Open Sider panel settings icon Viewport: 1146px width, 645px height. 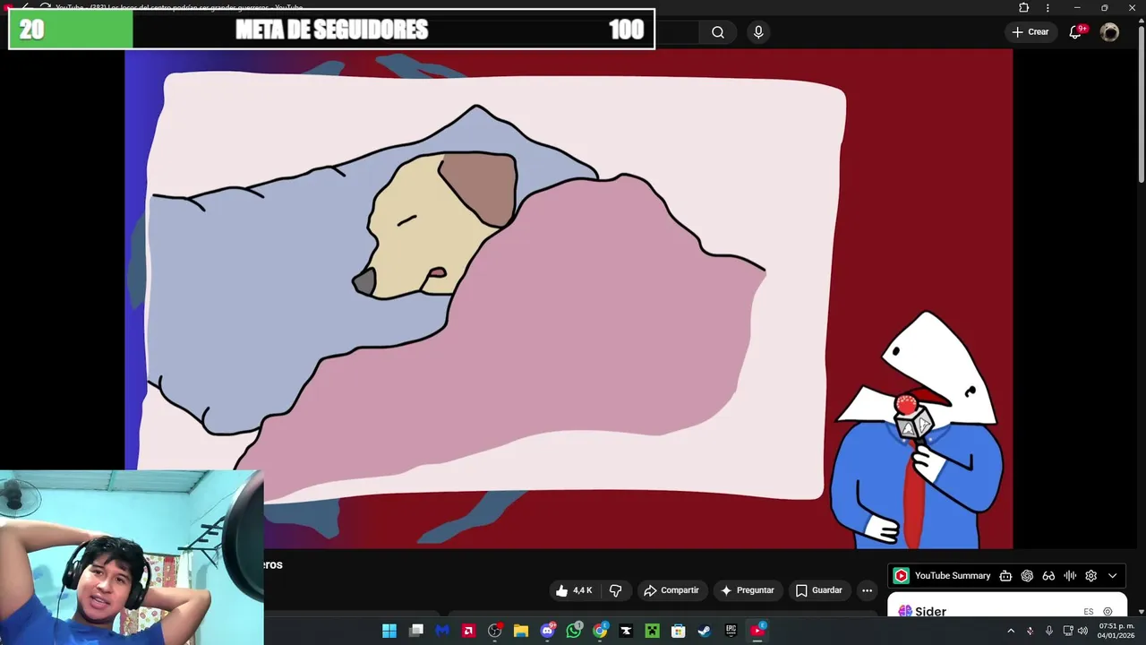tap(1108, 612)
